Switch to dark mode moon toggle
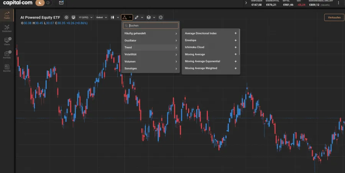The height and width of the screenshot is (173, 345). click(x=41, y=3)
